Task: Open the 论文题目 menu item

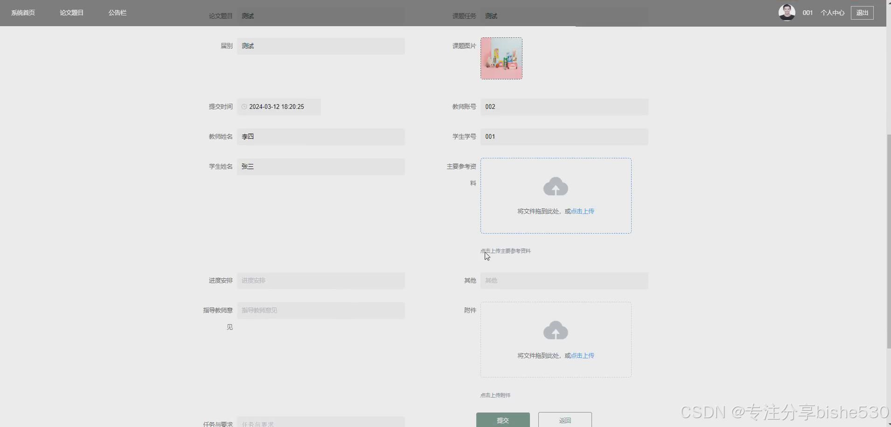Action: pos(71,13)
